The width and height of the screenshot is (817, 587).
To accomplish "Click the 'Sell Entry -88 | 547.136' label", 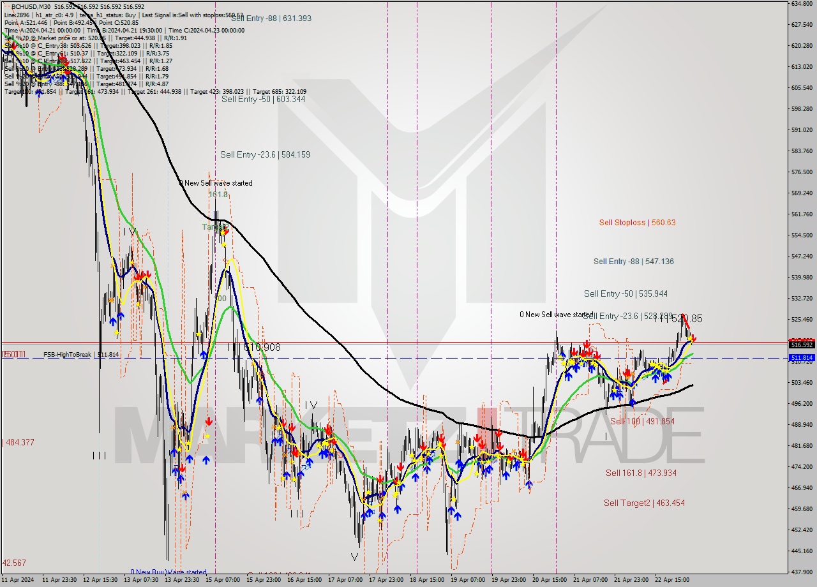I will [633, 262].
